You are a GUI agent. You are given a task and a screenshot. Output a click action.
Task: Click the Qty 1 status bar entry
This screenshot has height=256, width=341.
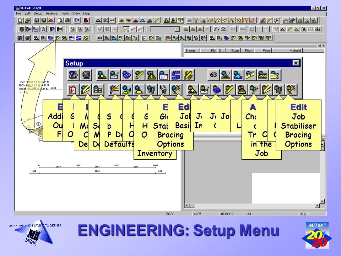(x=313, y=214)
